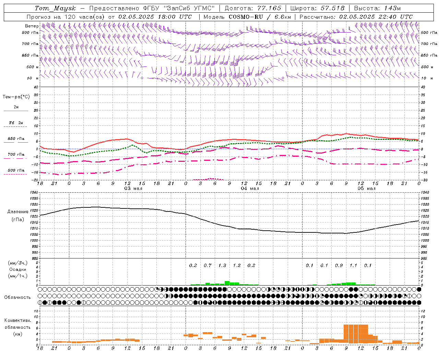Select the "Предоставлено ФГБУ ЗапСиб УГМС" text
The width and height of the screenshot is (439, 351).
click(152, 8)
